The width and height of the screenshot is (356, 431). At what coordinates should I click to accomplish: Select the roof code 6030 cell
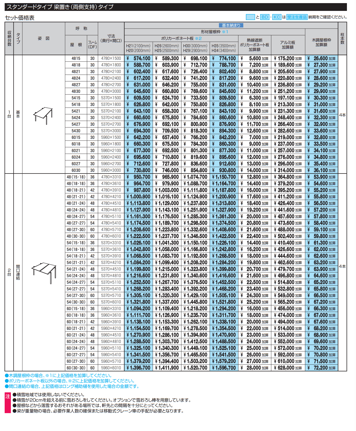click(76, 170)
